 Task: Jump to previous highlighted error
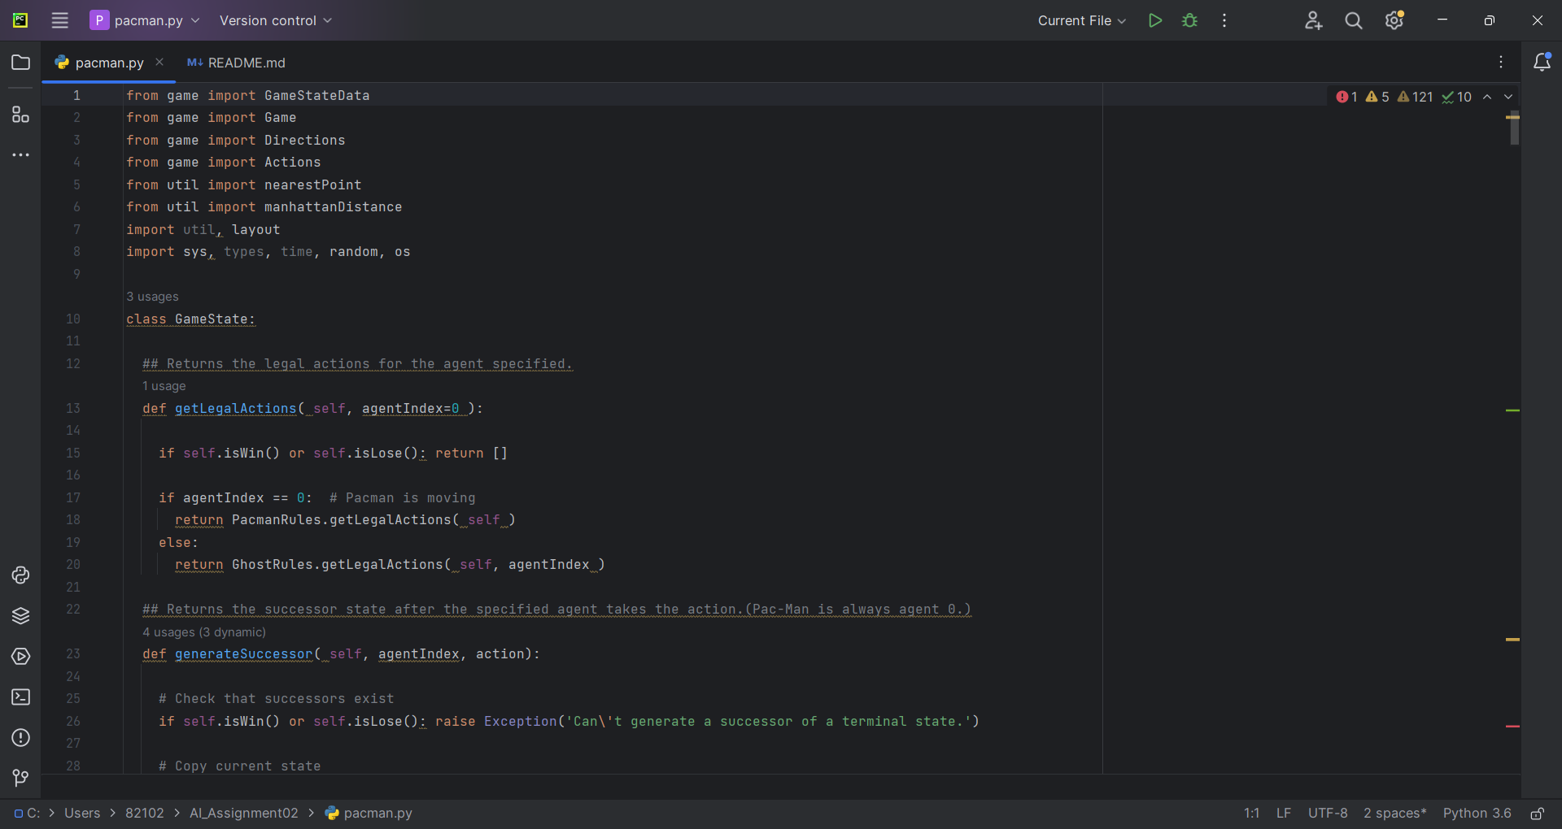(x=1487, y=97)
